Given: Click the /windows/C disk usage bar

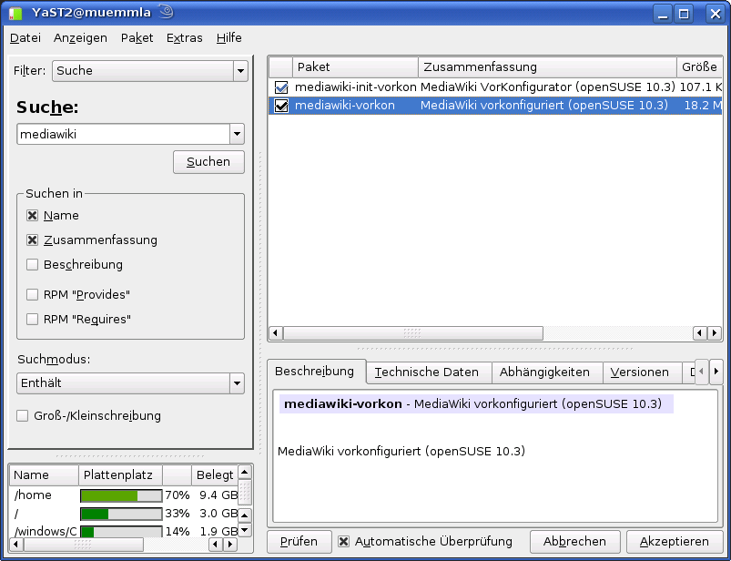Looking at the screenshot, I should (x=121, y=532).
